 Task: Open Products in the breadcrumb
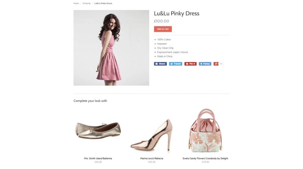(87, 3)
